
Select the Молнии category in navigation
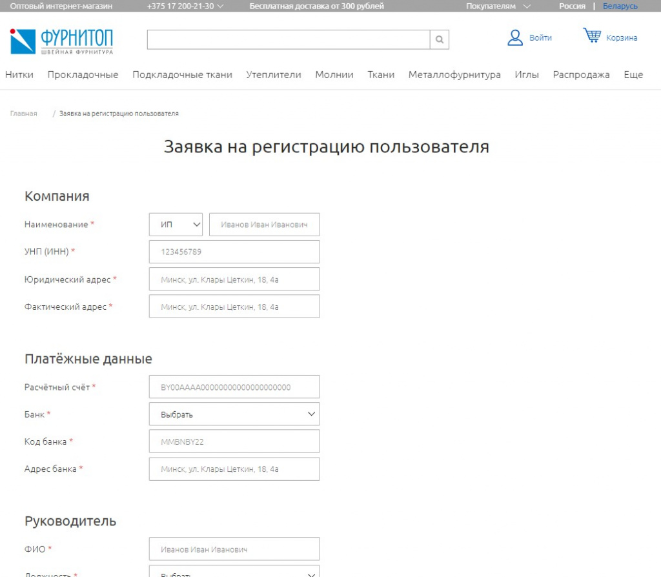point(334,74)
